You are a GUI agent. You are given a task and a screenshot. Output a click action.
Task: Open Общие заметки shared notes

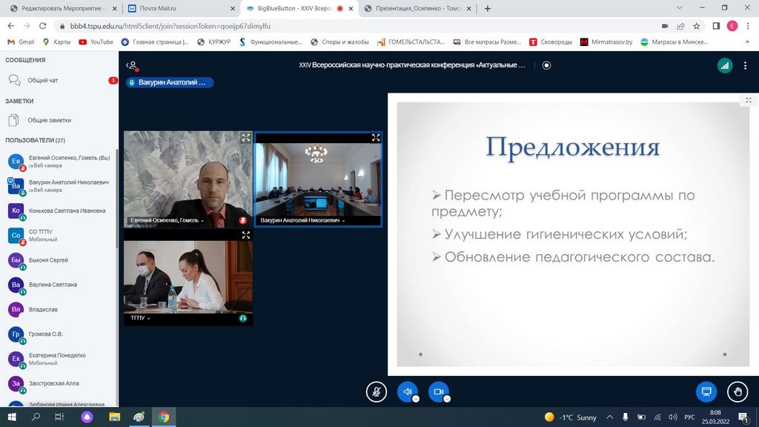tap(49, 120)
